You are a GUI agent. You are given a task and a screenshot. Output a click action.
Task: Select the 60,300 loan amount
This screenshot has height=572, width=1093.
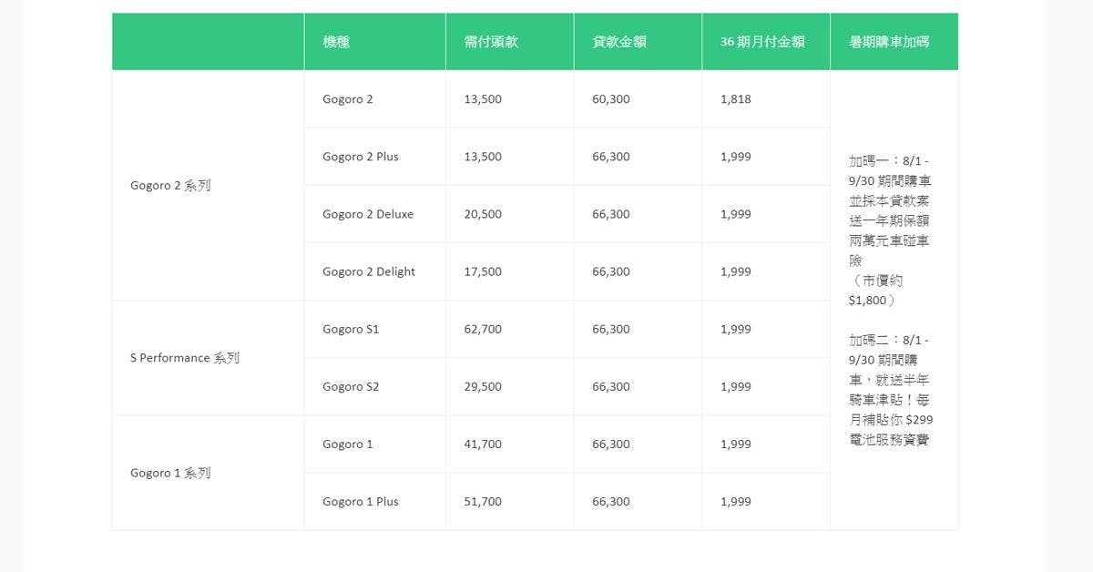click(611, 99)
